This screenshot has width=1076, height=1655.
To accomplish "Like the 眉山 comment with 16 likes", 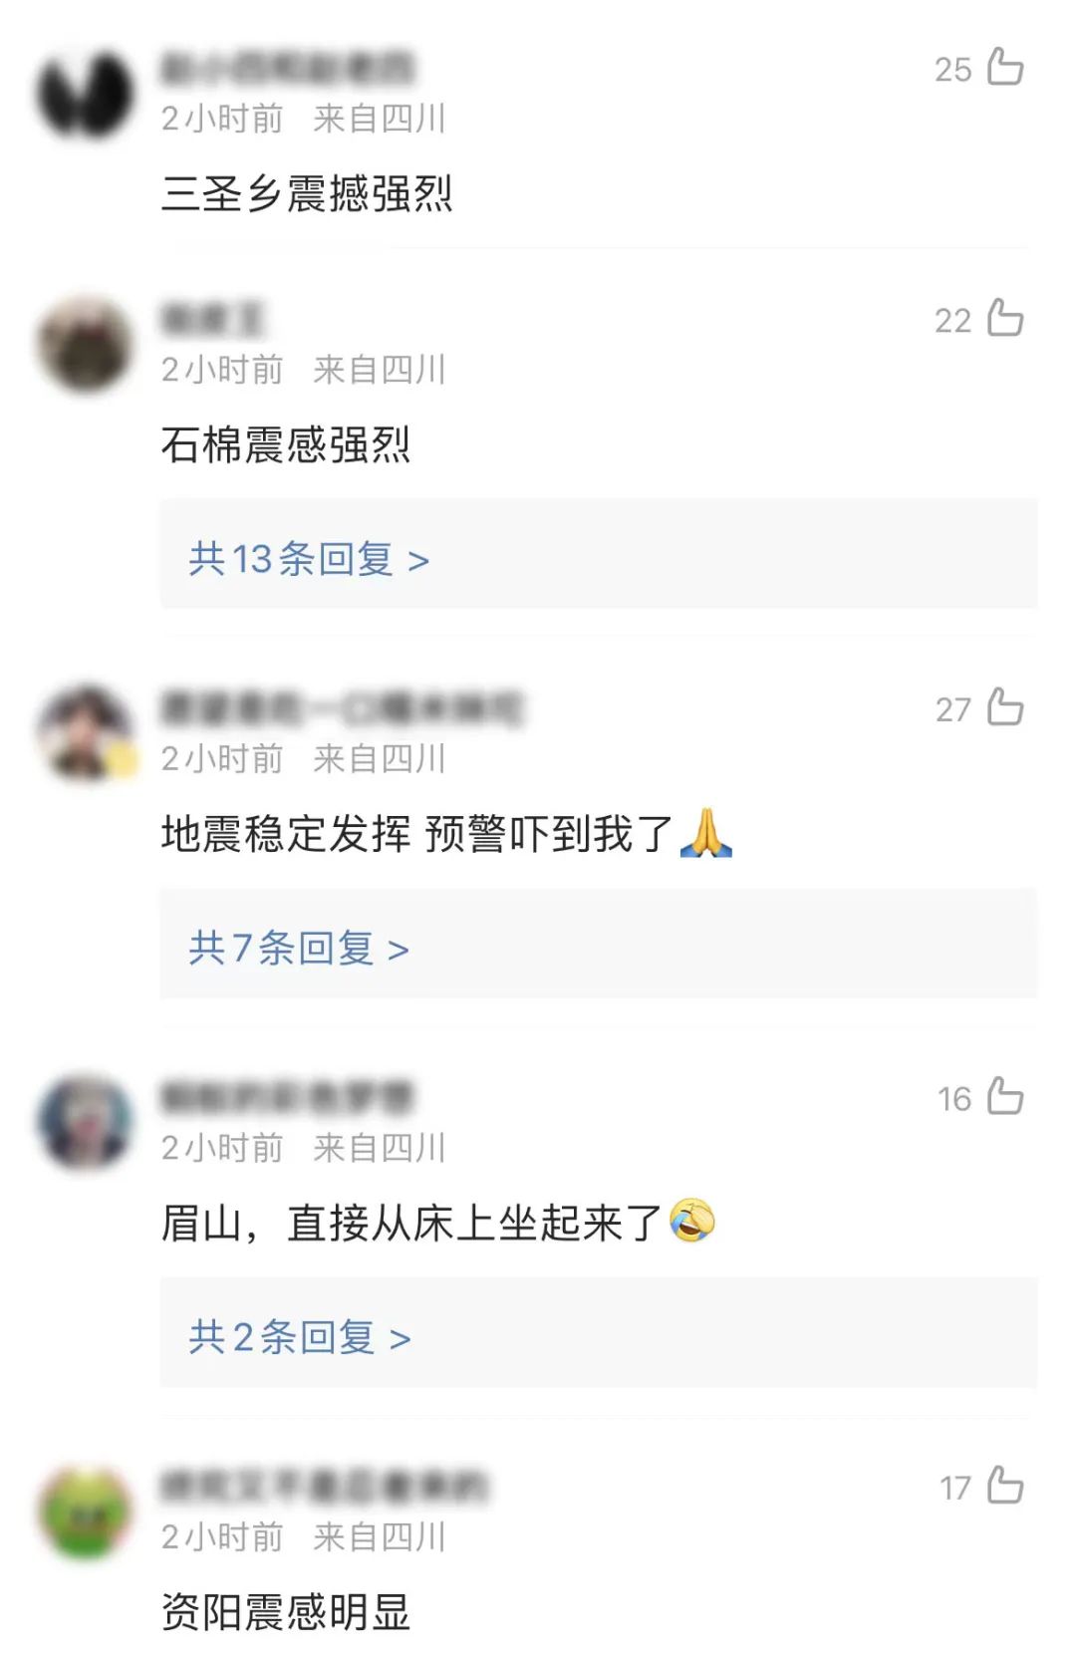I will point(1005,1097).
